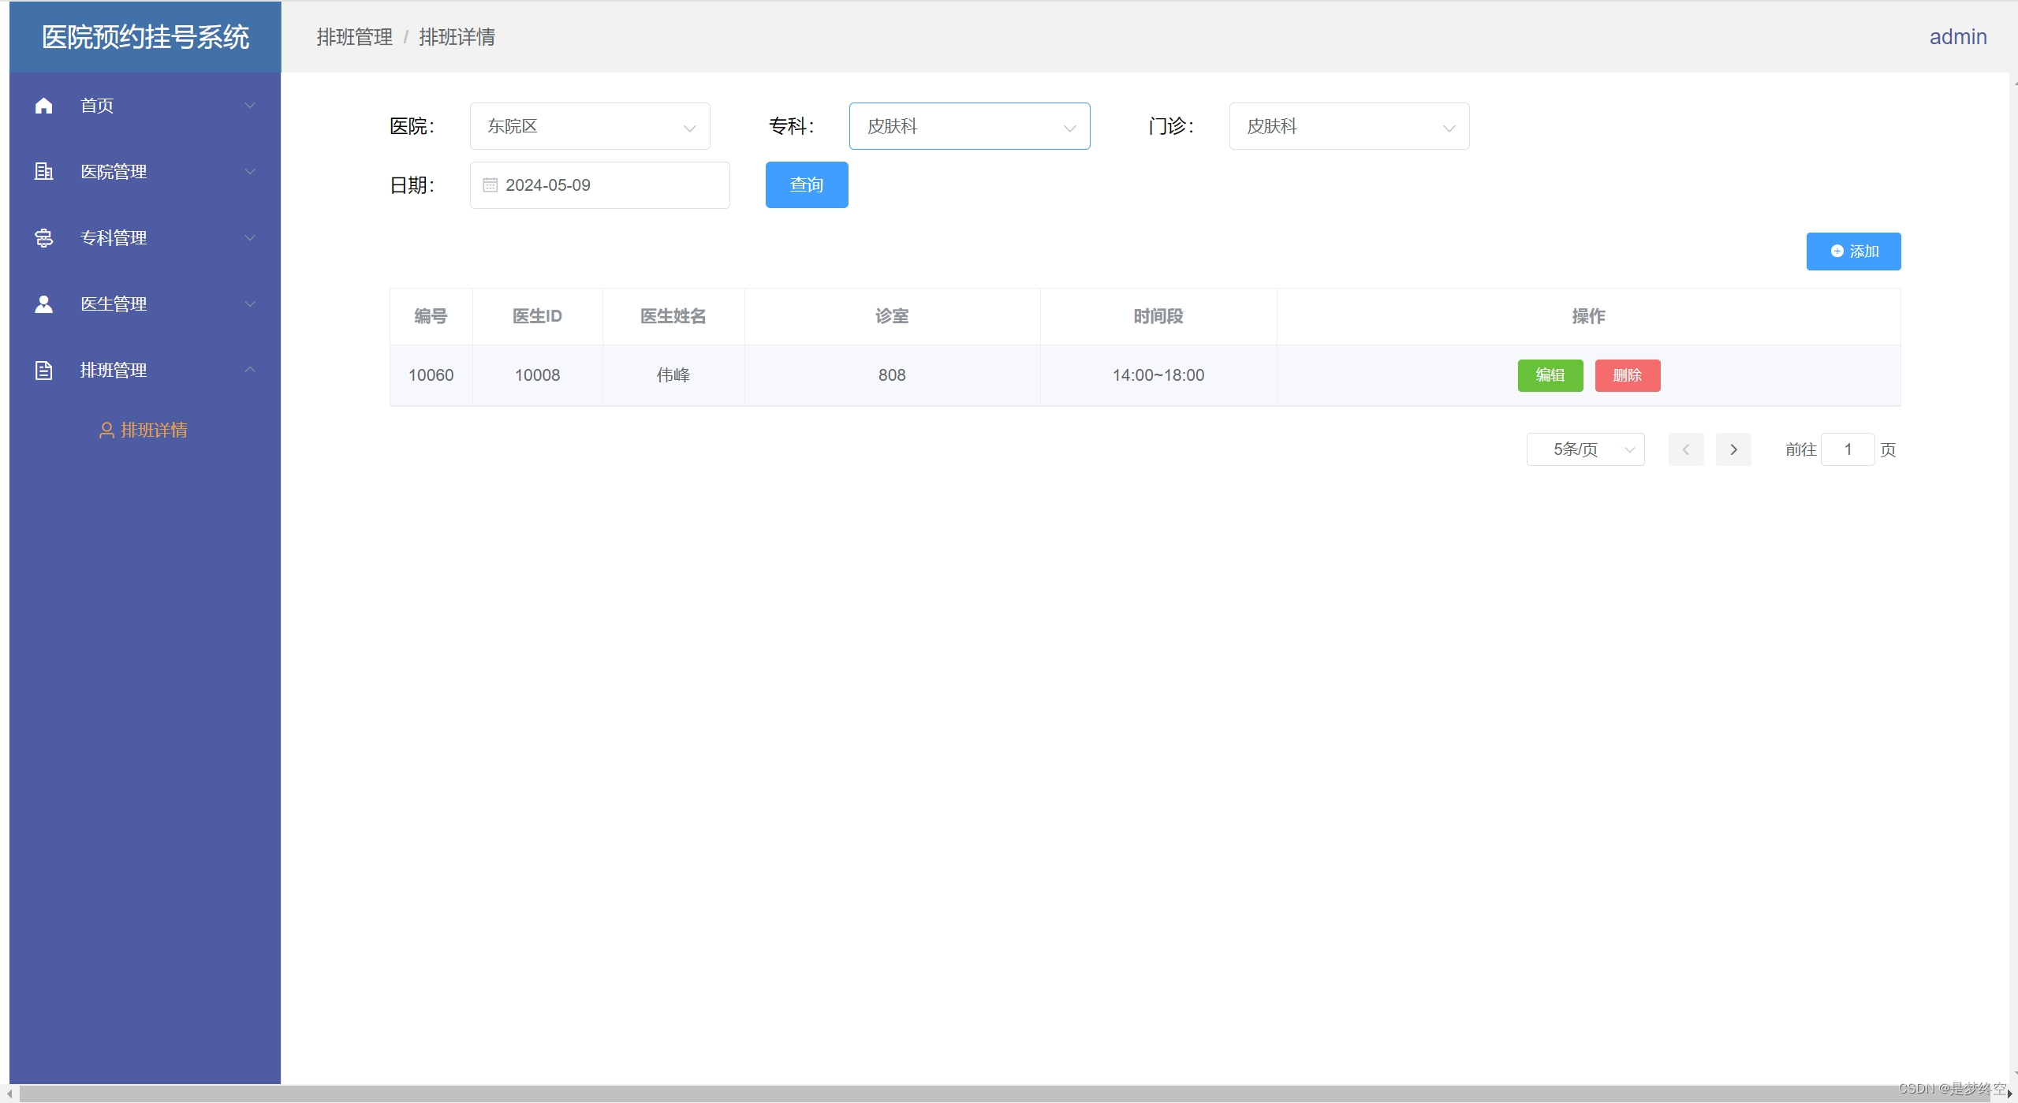
Task: Click room cell 808
Action: pos(892,375)
